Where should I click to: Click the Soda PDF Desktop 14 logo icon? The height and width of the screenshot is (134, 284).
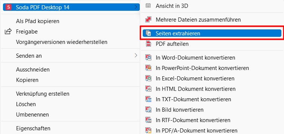click(x=8, y=7)
